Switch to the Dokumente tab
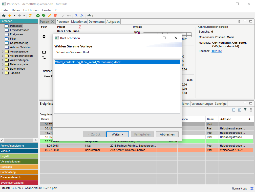Viewport: 255px width, 192px height. [96, 22]
